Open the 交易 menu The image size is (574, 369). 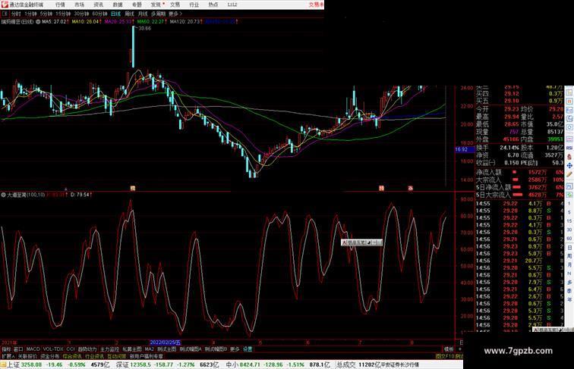[175, 5]
